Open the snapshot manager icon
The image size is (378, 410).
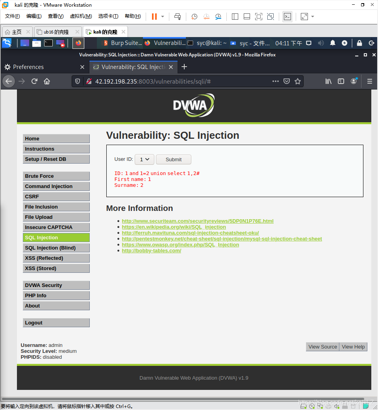click(x=218, y=17)
